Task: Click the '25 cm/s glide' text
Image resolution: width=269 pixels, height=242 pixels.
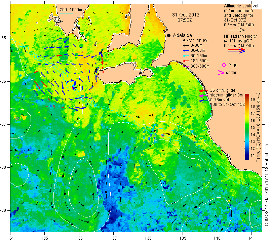Action: (x=223, y=90)
